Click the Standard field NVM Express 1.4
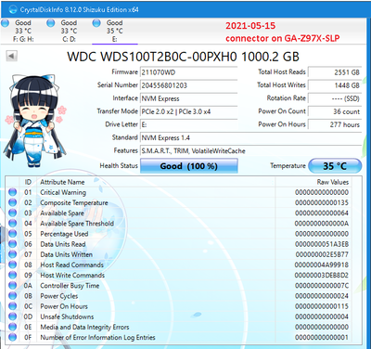This screenshot has height=349, width=371. 250,137
